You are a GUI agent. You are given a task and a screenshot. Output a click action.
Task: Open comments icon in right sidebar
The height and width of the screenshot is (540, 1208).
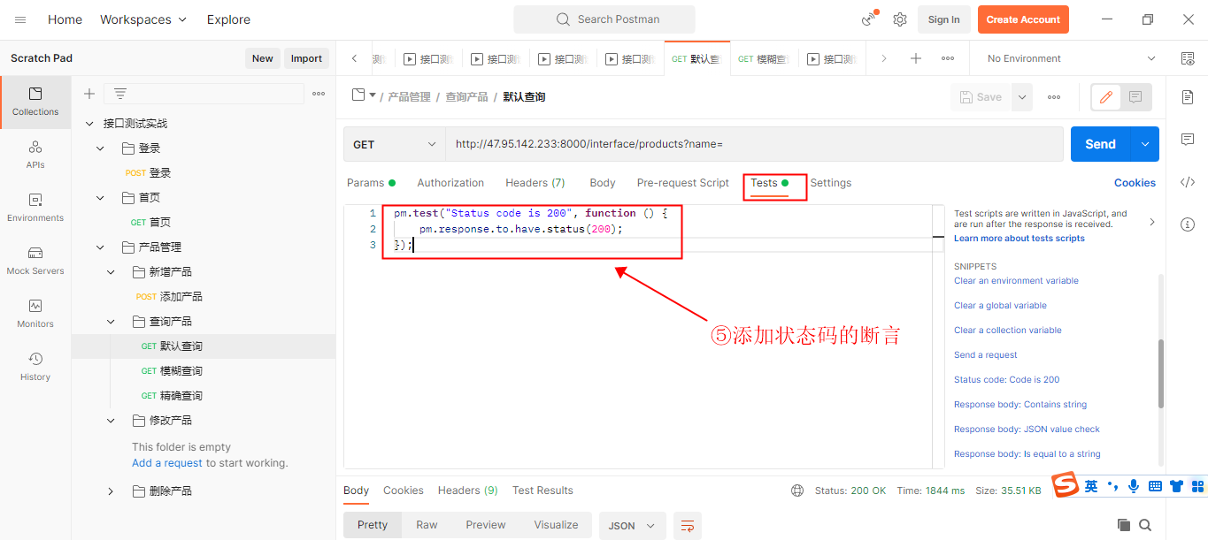click(1188, 140)
